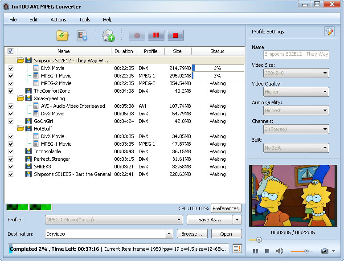
Task: Take a snapshot with camera icon
Action: pyautogui.click(x=325, y=251)
